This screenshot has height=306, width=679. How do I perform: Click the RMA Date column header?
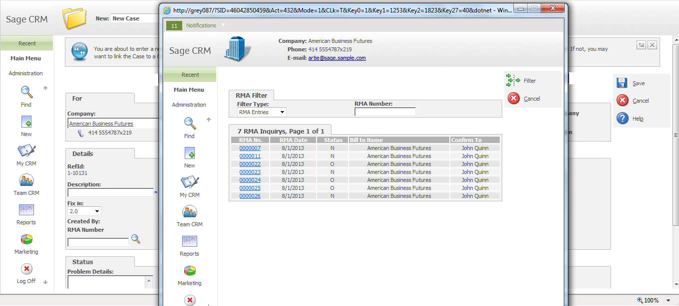tap(293, 140)
